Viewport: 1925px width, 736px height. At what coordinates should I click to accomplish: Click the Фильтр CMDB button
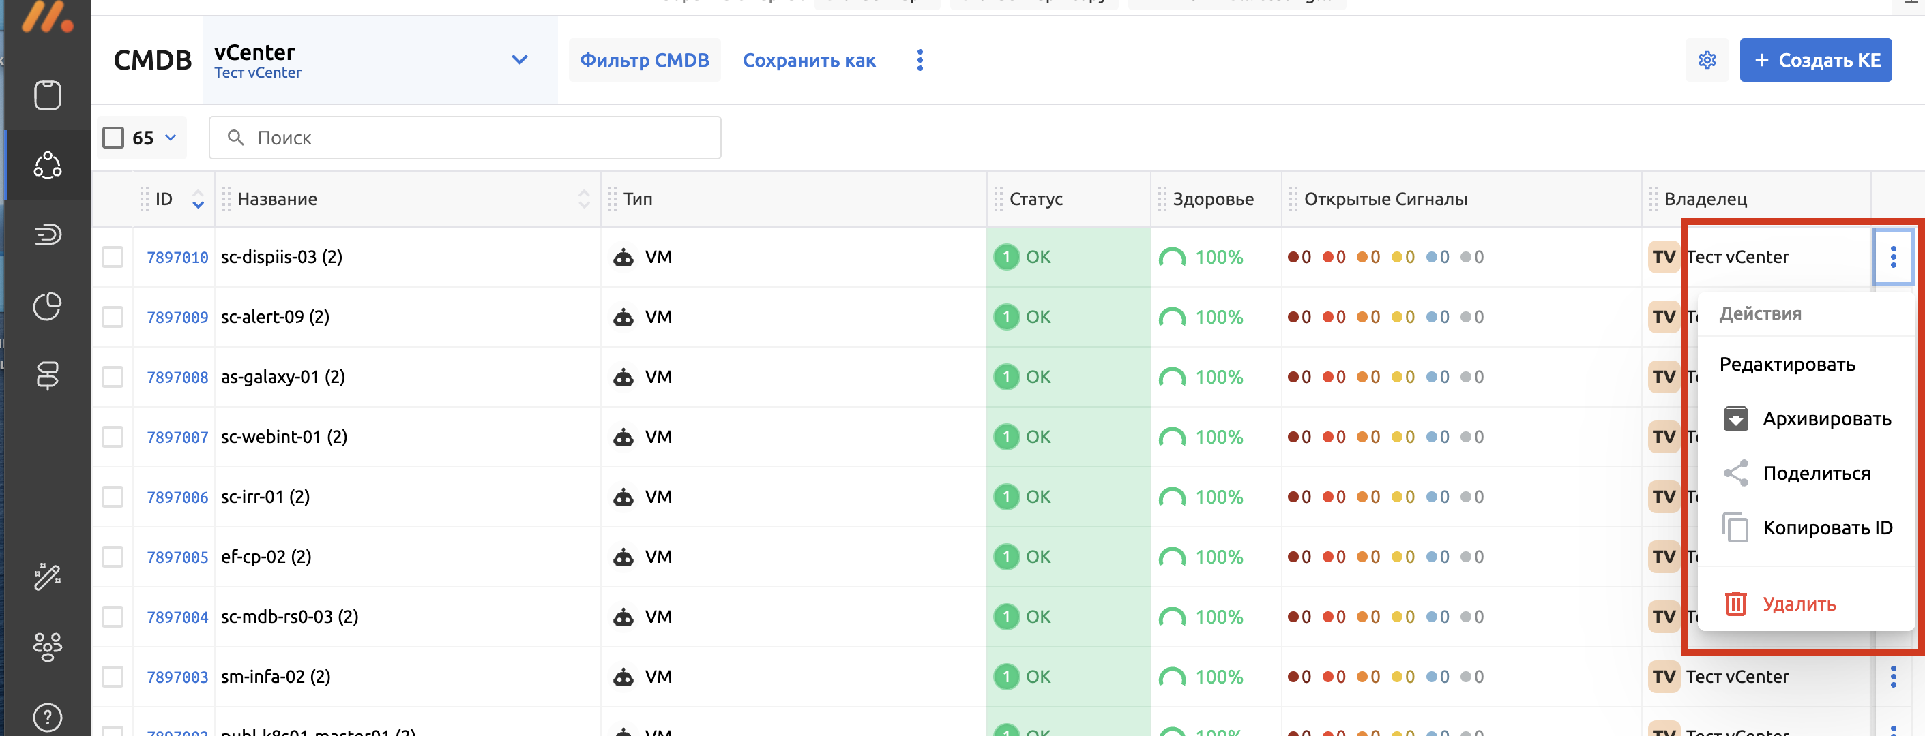pos(644,60)
